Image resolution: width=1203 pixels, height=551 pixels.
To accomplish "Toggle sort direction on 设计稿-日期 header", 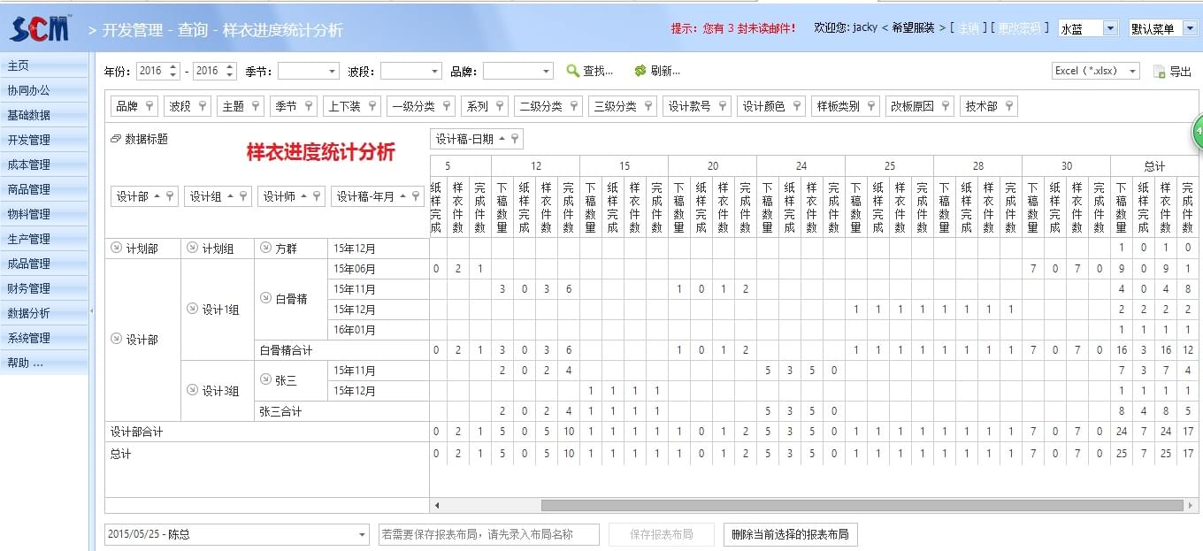I will [502, 139].
